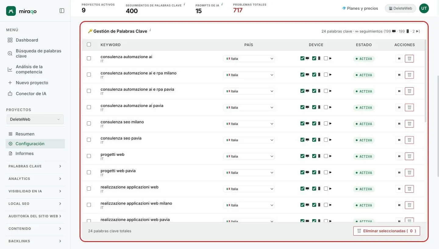Click the 'ACTIVA' status of 'consulenza seo pavia'
Image resolution: width=439 pixels, height=249 pixels.
(364, 140)
